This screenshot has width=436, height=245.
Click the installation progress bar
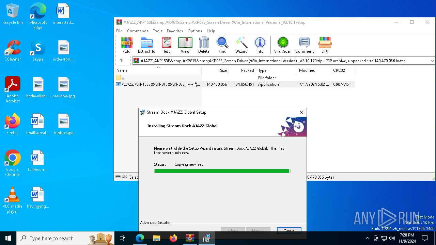(x=222, y=171)
